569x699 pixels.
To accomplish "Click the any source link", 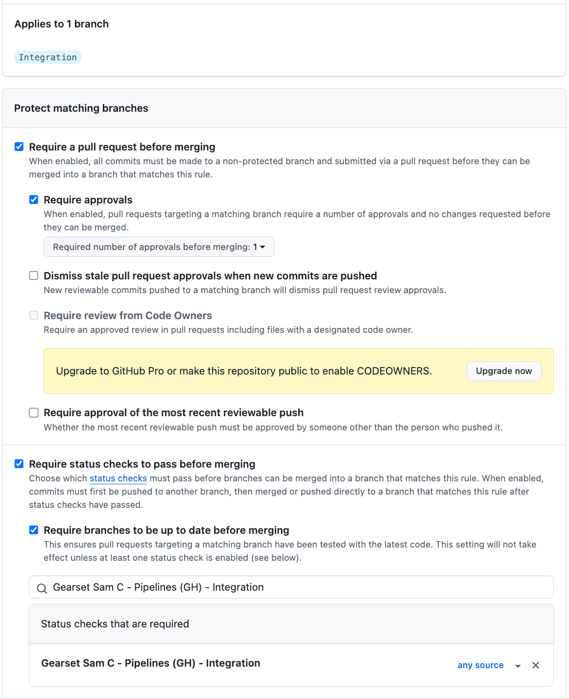I will [480, 665].
